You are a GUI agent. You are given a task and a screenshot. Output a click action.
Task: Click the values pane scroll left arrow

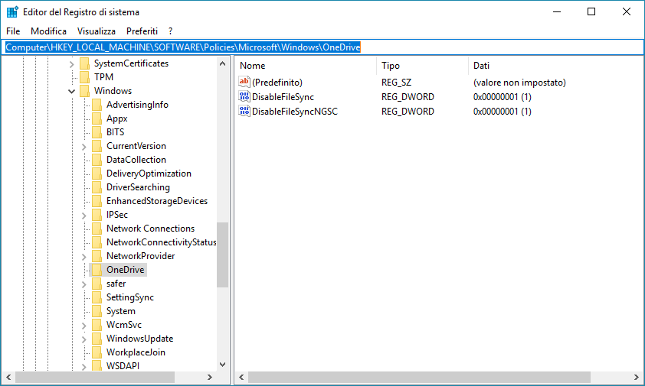tap(241, 377)
